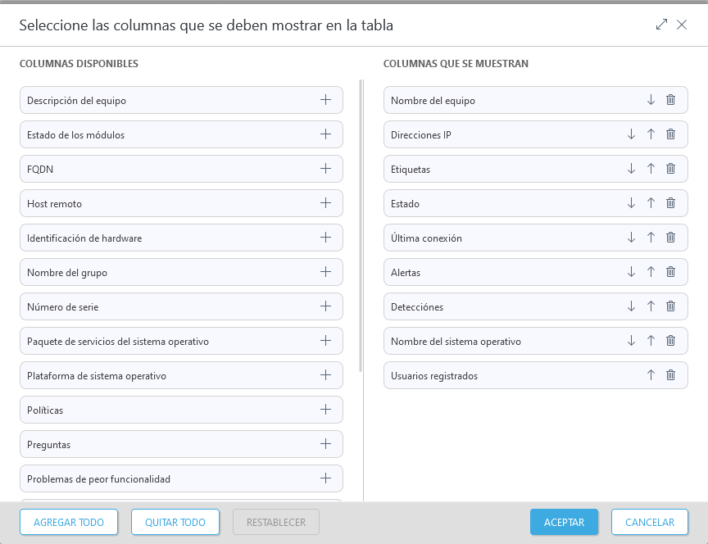This screenshot has height=544, width=708.
Task: Remove the Etiquetas column with trash icon
Action: pyautogui.click(x=670, y=169)
